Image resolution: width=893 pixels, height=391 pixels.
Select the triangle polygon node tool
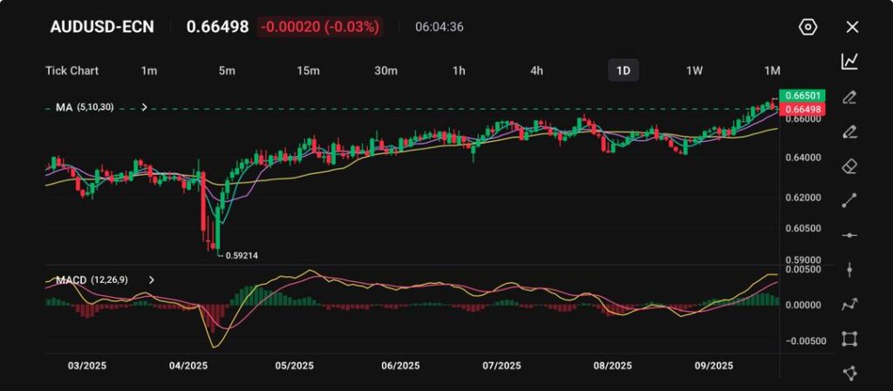[849, 373]
